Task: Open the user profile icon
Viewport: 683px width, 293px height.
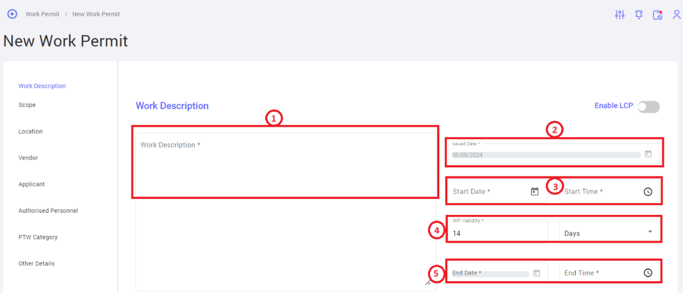Action: pos(677,15)
